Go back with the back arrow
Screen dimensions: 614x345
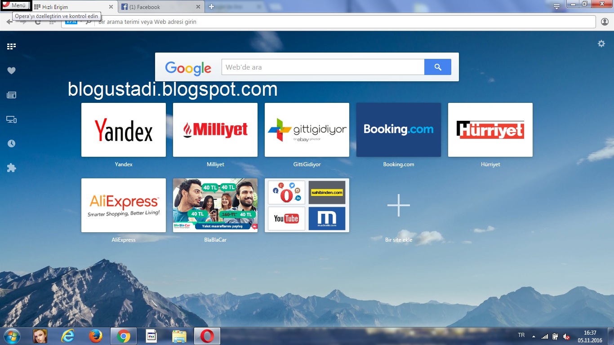pyautogui.click(x=9, y=22)
